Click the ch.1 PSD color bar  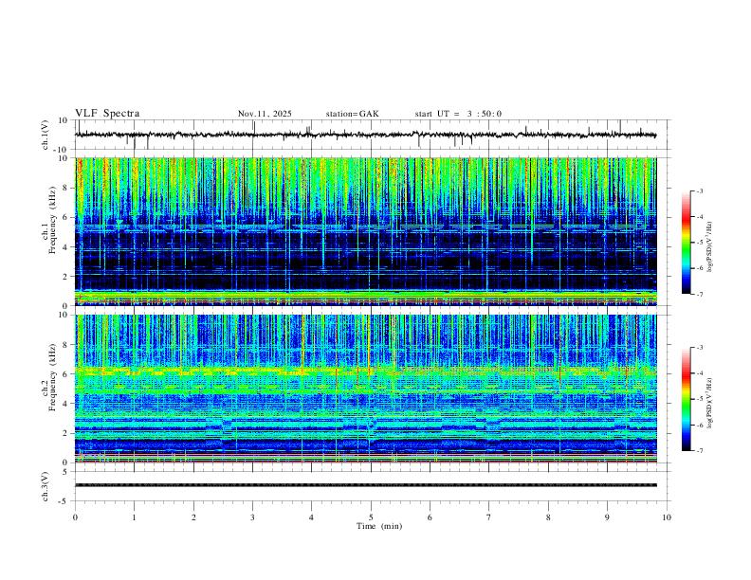pos(687,243)
